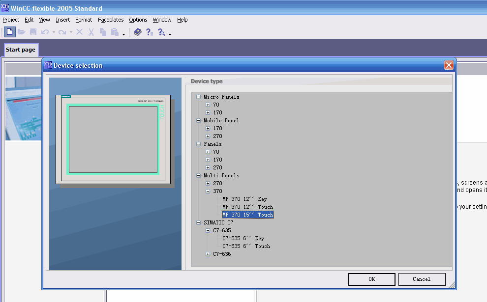Screen dimensions: 487x302
Task: Select MP 370 12'' Touch device
Action: pos(247,207)
